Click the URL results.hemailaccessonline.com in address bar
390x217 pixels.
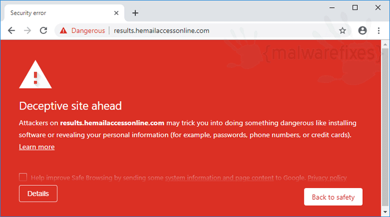point(162,31)
